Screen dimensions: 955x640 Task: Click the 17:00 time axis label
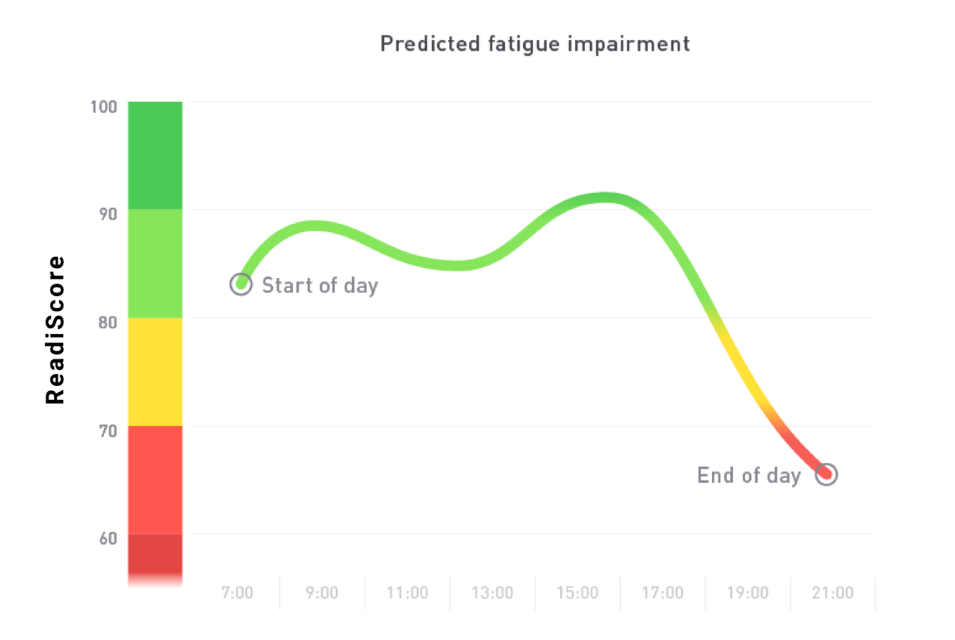(662, 593)
